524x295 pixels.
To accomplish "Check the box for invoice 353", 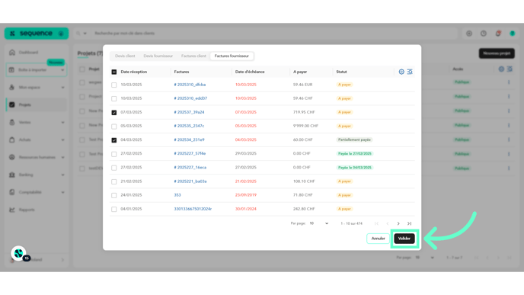I will click(x=114, y=195).
